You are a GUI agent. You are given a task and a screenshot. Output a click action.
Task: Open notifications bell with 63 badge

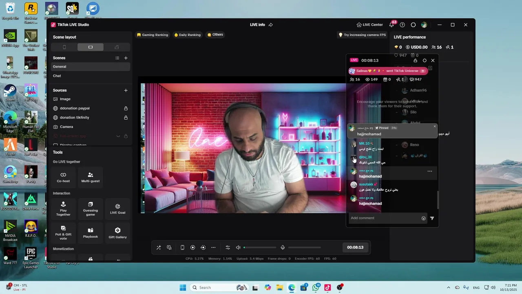point(391,25)
